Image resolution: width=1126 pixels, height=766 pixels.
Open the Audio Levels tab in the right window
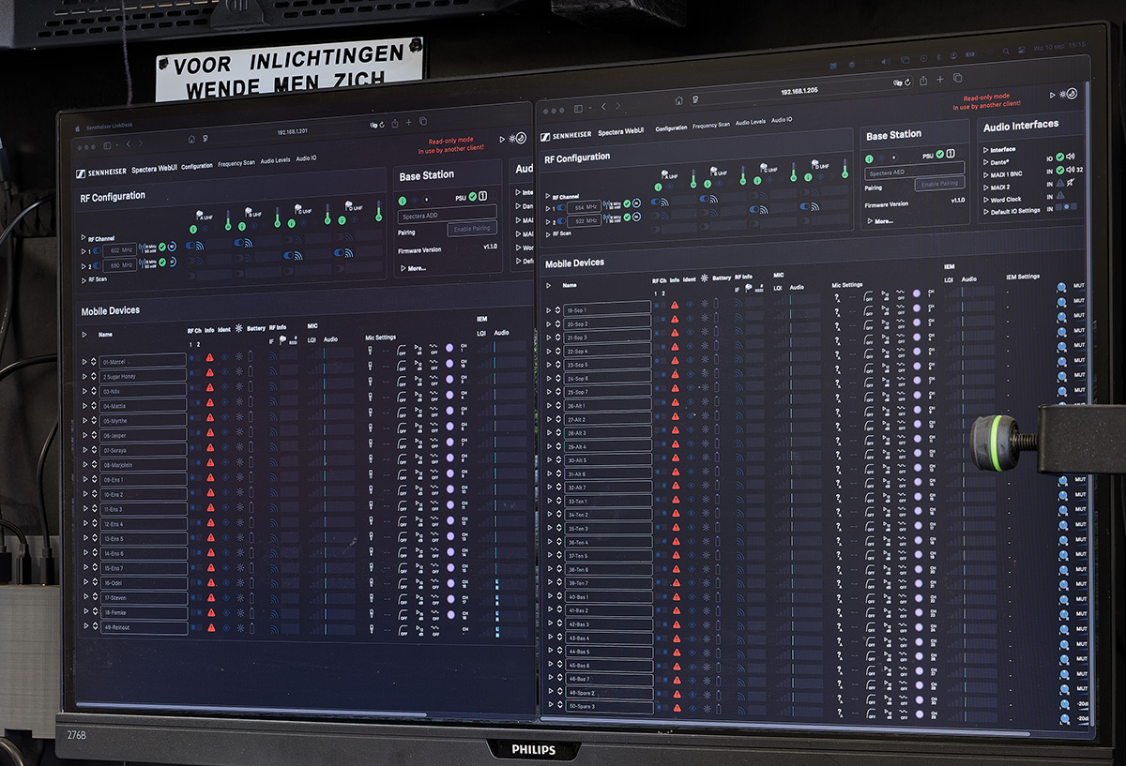click(x=750, y=122)
